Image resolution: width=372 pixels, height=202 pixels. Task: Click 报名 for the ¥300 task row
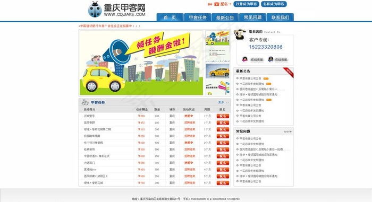point(223,150)
